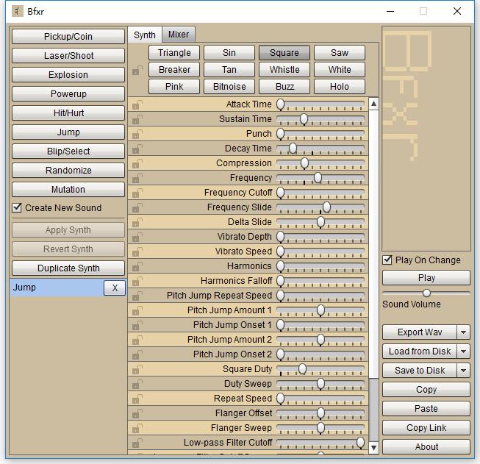Viewport: 480px width, 464px height.
Task: Toggle the lock icon for Harmonics
Action: [x=137, y=266]
